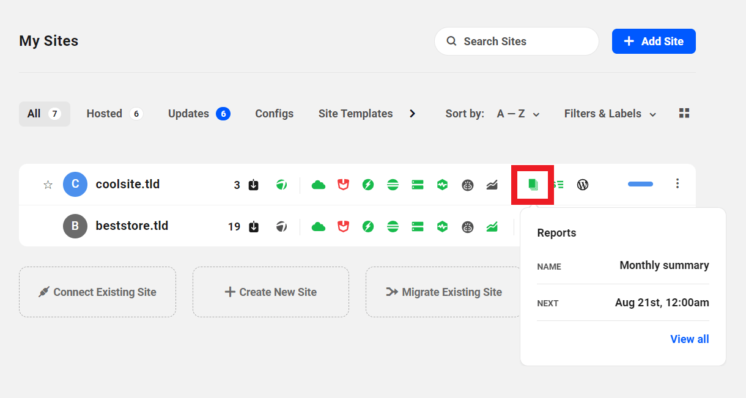This screenshot has width=746, height=398.
Task: Open the Reports icon for coolsite.tld
Action: tap(532, 184)
